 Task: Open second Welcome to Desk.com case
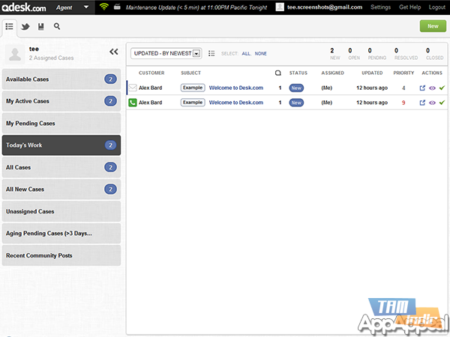click(236, 103)
